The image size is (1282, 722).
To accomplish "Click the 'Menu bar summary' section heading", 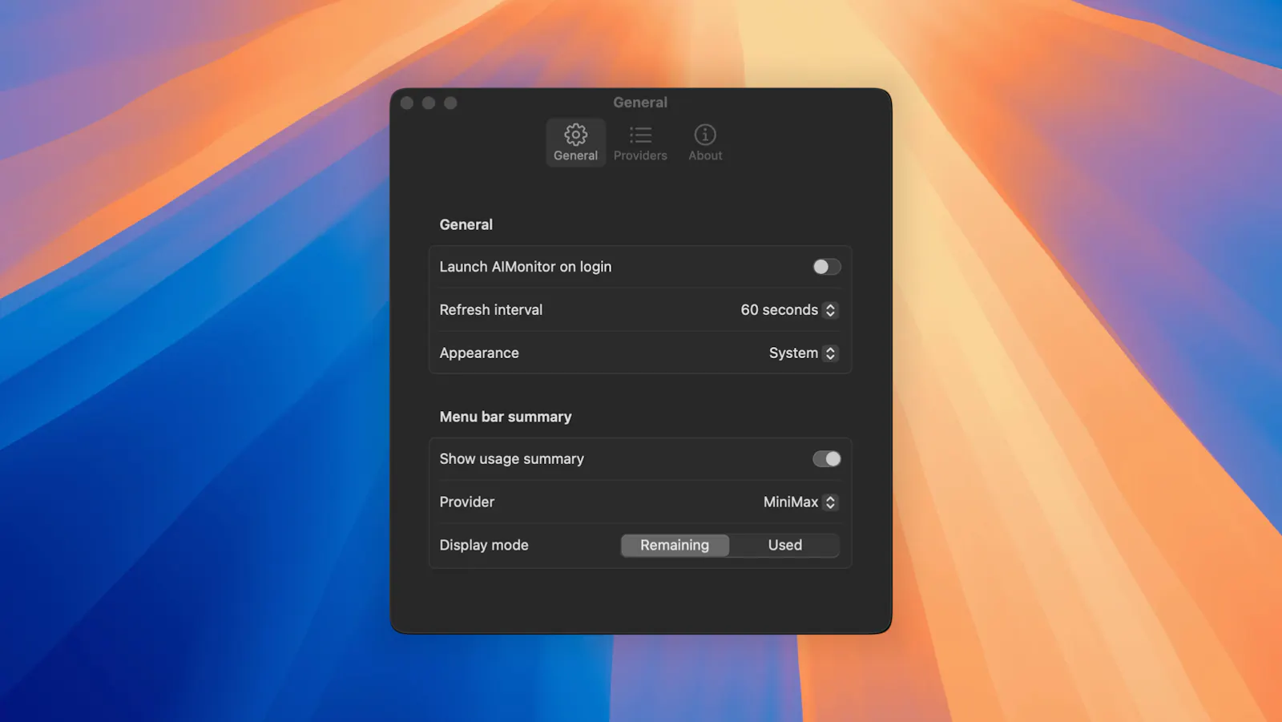I will pos(506,417).
